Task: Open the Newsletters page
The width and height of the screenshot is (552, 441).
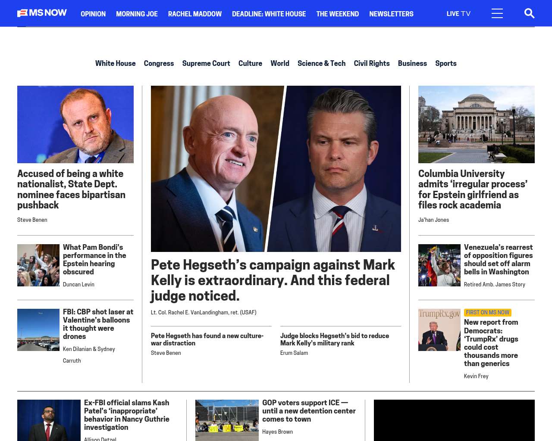Action: click(x=391, y=14)
